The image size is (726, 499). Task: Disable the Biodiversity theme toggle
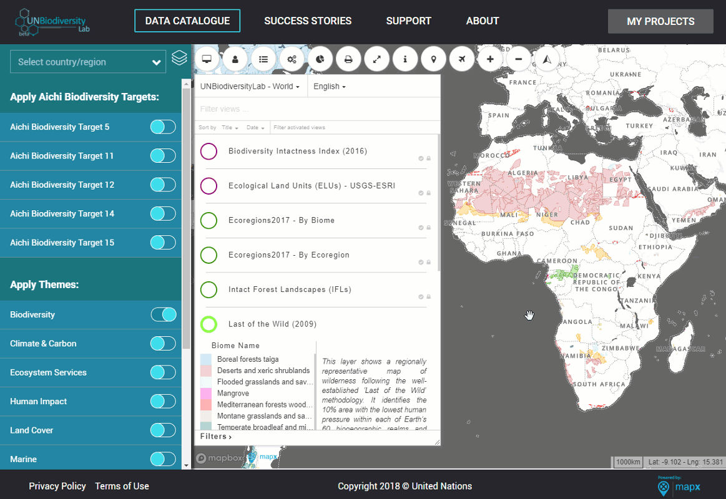coord(163,314)
